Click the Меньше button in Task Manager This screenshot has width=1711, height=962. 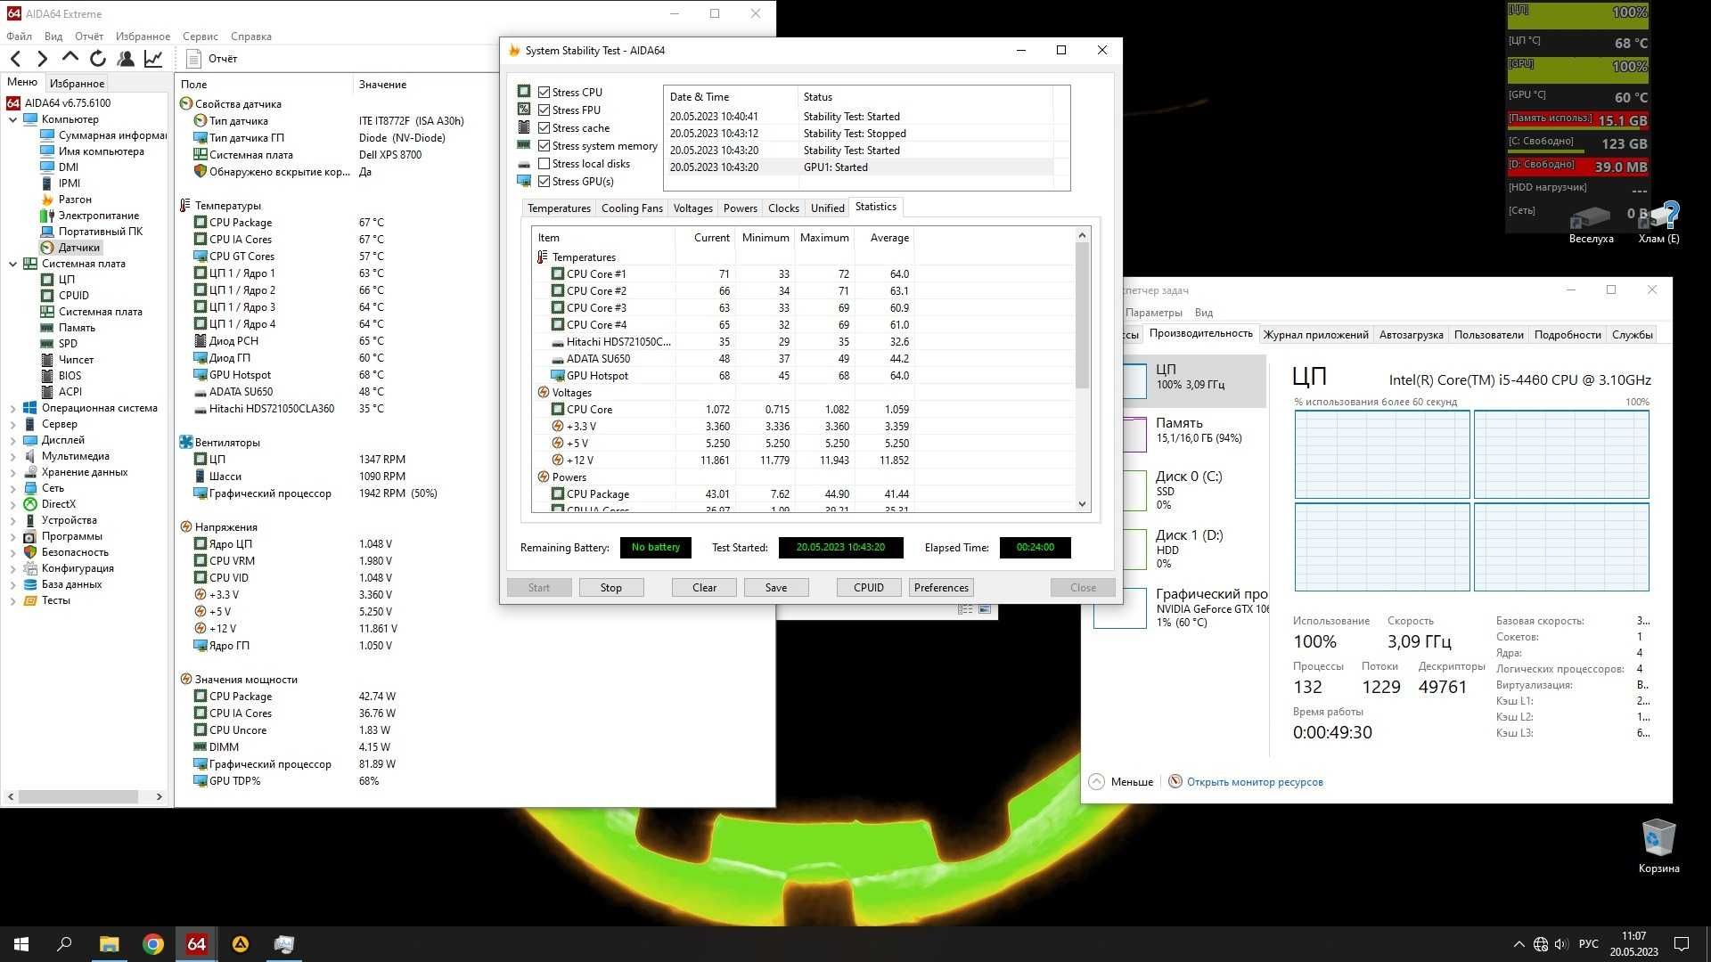[x=1121, y=782]
